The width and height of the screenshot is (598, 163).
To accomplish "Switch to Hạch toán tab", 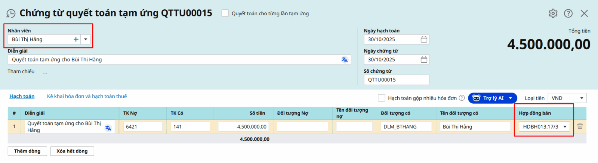I will pos(22,96).
